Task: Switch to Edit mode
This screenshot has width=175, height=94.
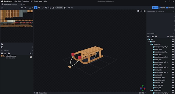Action: pyautogui.click(x=155, y=8)
